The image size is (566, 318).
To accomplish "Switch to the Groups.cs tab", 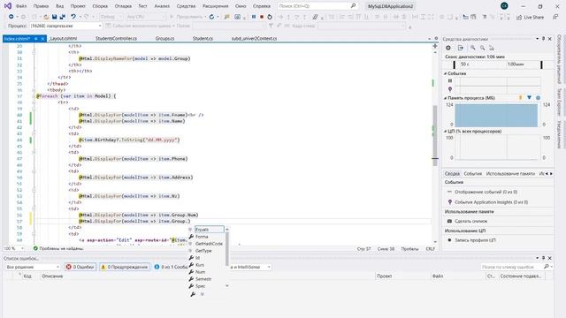I will tap(165, 39).
